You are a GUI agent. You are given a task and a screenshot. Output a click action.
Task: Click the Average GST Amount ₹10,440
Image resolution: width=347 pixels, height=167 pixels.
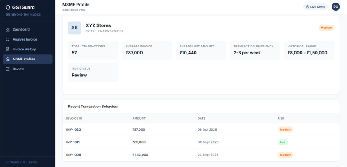coord(188,53)
